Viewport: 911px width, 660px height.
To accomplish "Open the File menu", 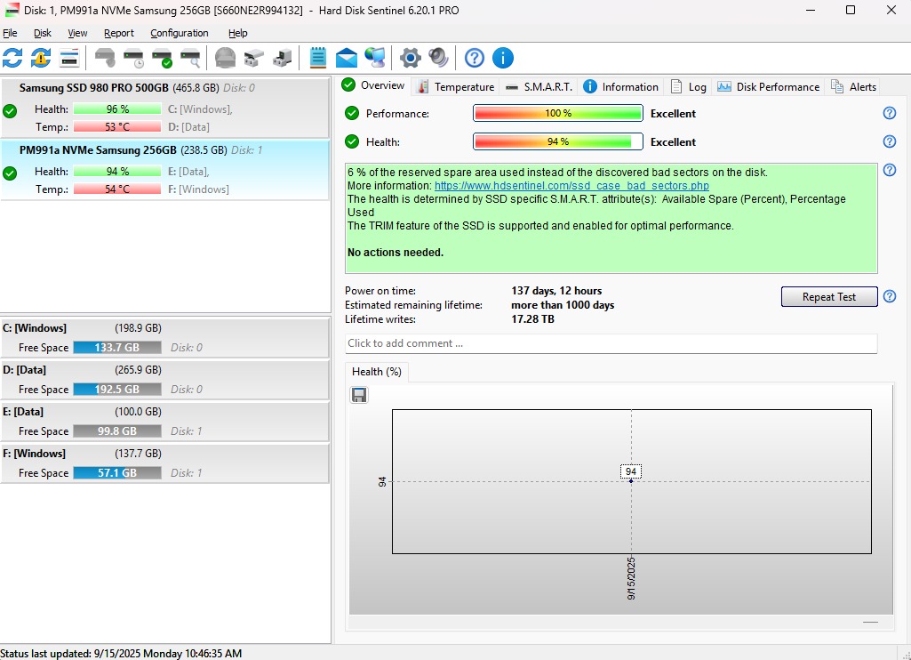I will tap(10, 33).
